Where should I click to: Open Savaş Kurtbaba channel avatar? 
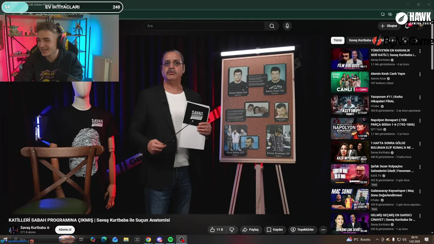13,230
